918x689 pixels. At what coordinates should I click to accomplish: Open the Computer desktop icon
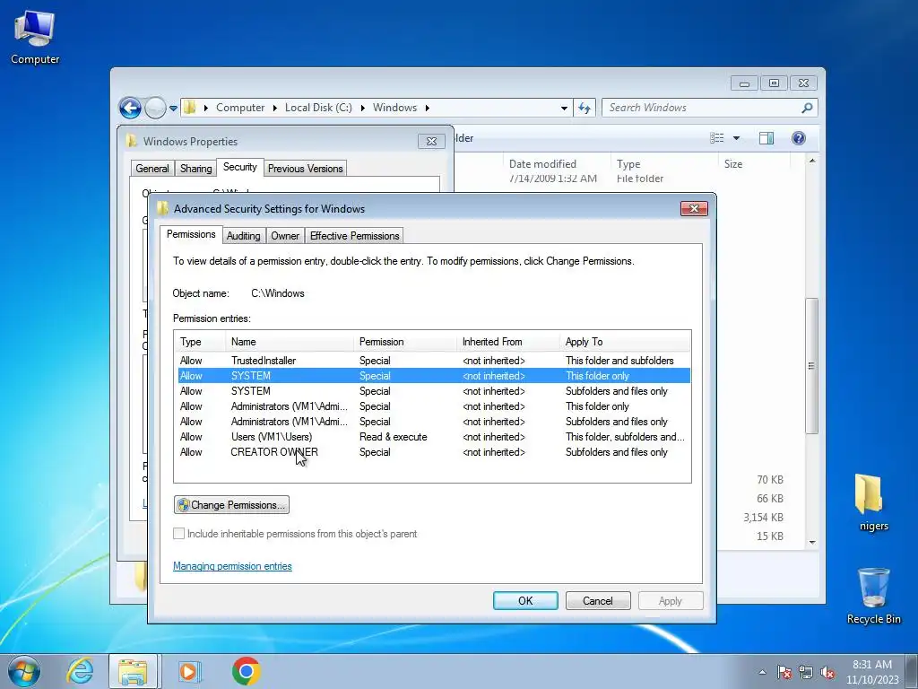tap(35, 38)
